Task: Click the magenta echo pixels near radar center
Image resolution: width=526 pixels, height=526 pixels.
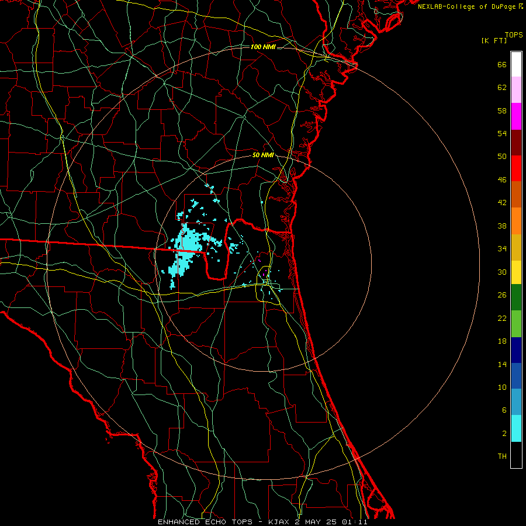Action: point(264,275)
